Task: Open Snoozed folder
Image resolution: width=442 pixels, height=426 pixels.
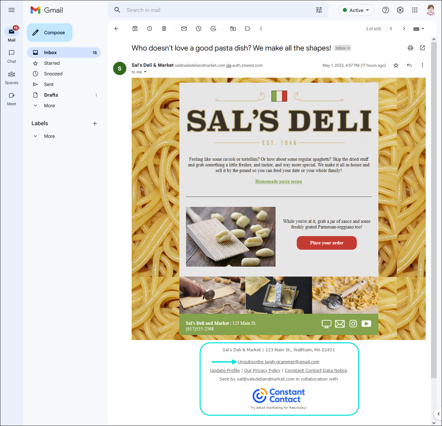Action: pos(64,74)
